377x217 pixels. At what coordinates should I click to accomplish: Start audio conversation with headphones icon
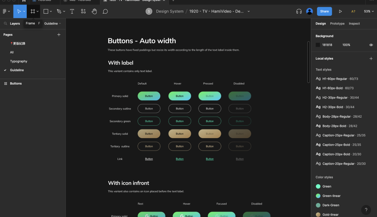point(299,11)
